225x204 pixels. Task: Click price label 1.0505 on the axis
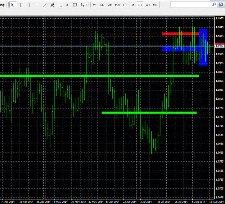click(x=220, y=189)
